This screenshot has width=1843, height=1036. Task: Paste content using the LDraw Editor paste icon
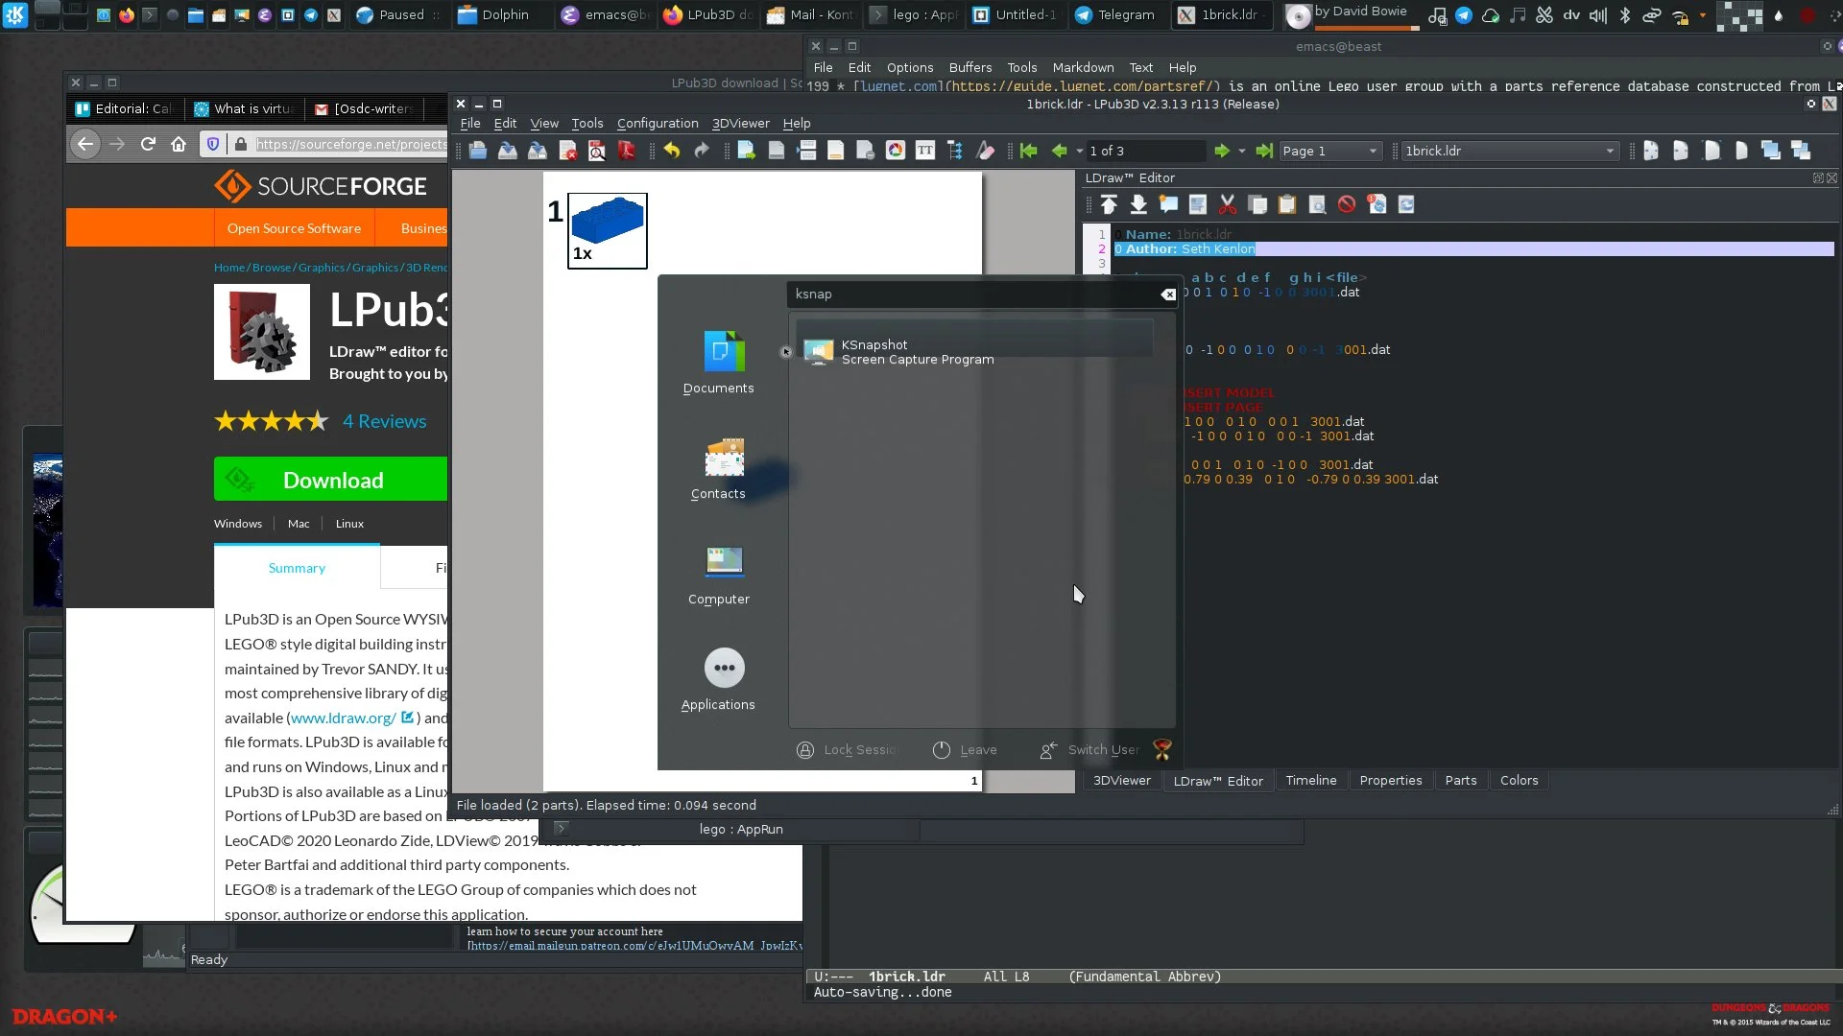[1287, 203]
